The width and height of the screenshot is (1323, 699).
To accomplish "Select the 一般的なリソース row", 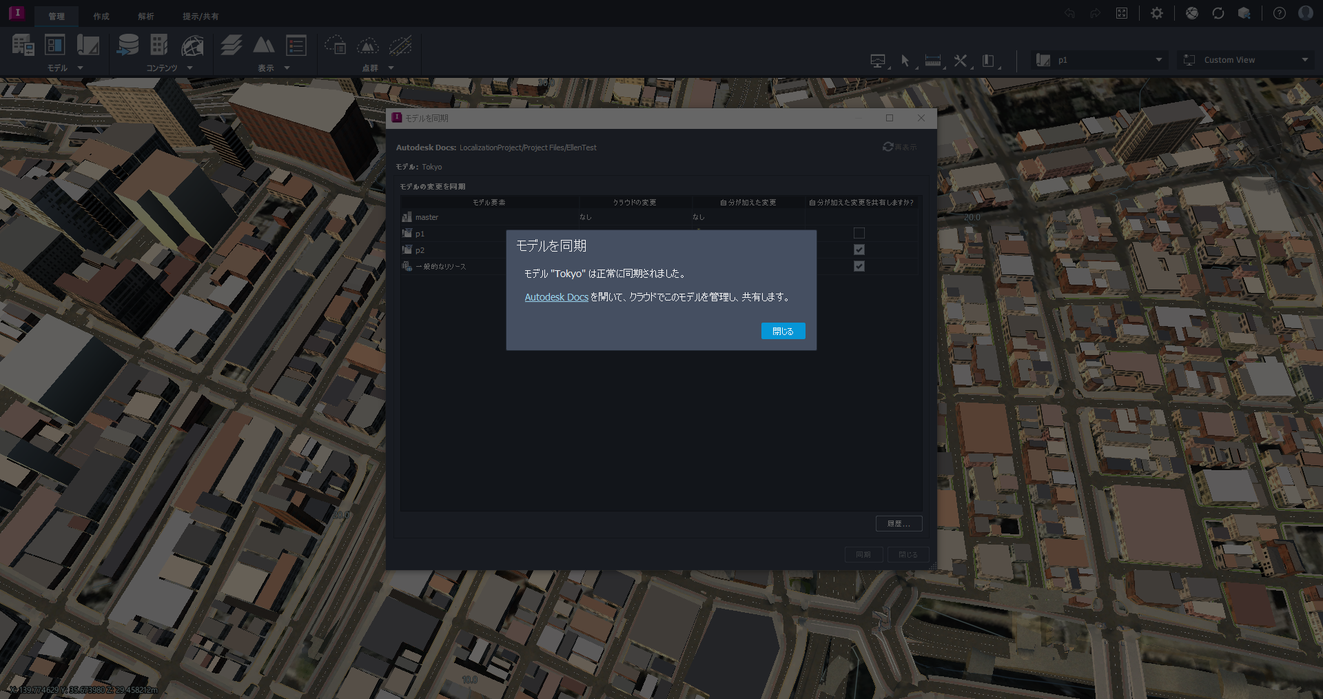I will [659, 267].
